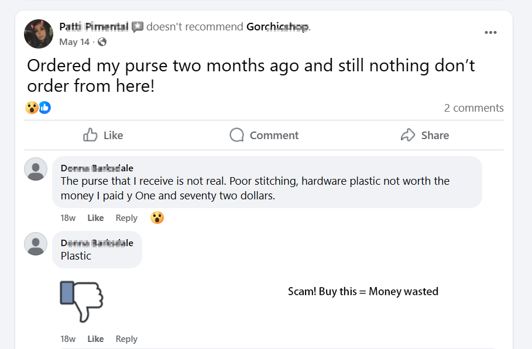This screenshot has height=349, width=532.
Task: Like the Plastic comment
Action: 95,339
